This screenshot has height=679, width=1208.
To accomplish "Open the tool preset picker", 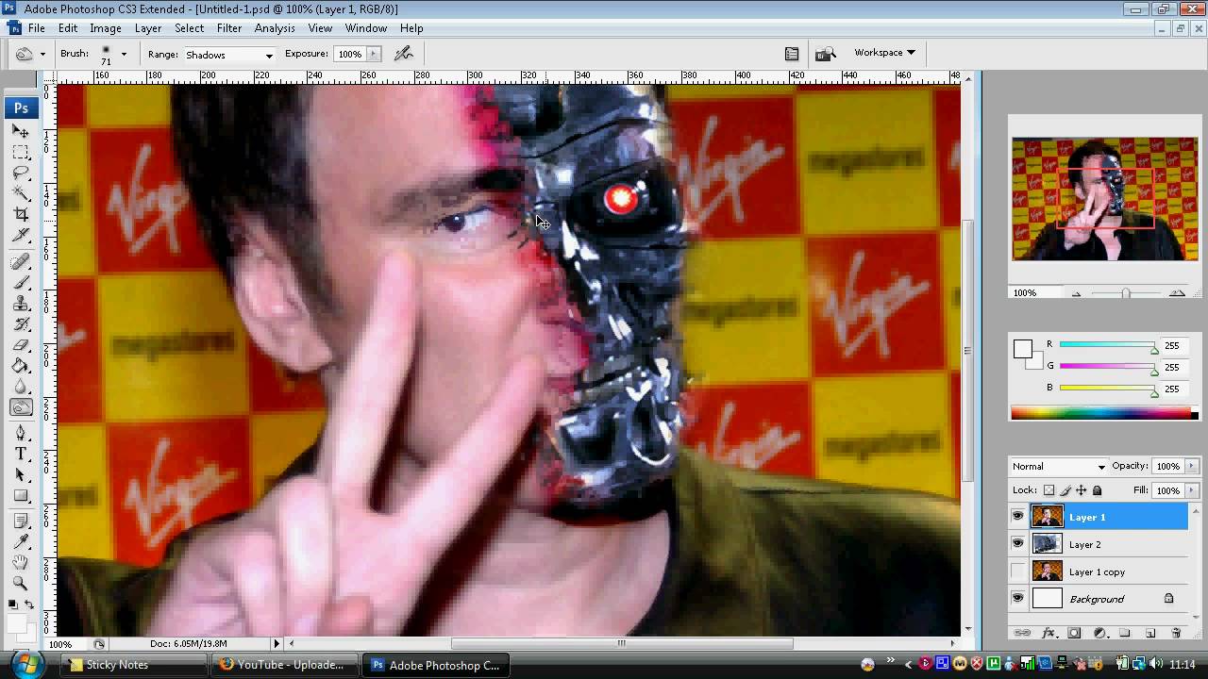I will 30,55.
